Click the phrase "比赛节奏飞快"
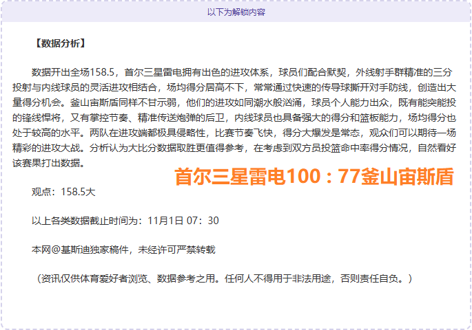The height and width of the screenshot is (330, 472). 235,133
